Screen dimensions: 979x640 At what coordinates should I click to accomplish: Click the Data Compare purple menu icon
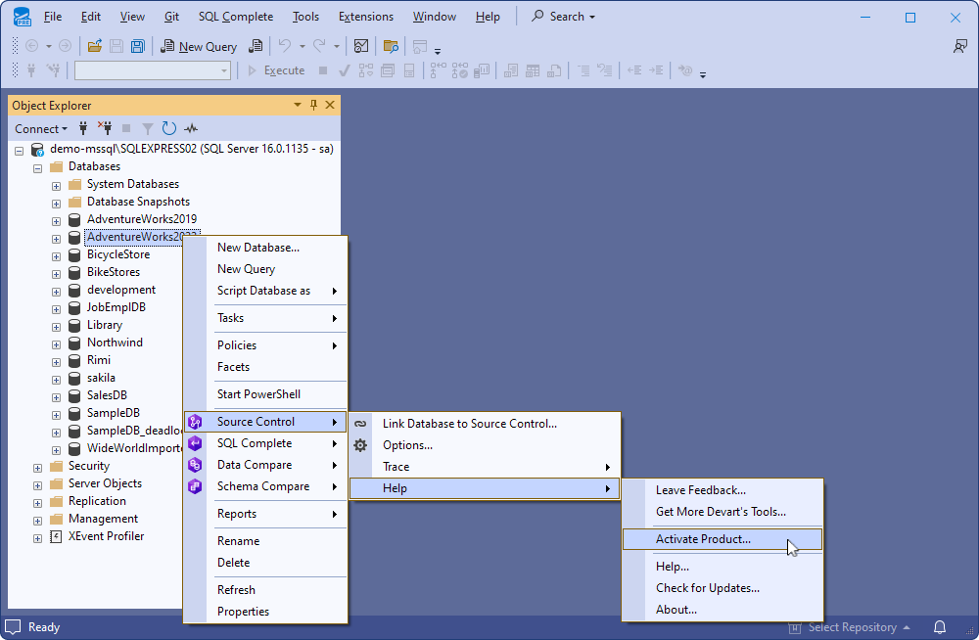[x=195, y=465]
